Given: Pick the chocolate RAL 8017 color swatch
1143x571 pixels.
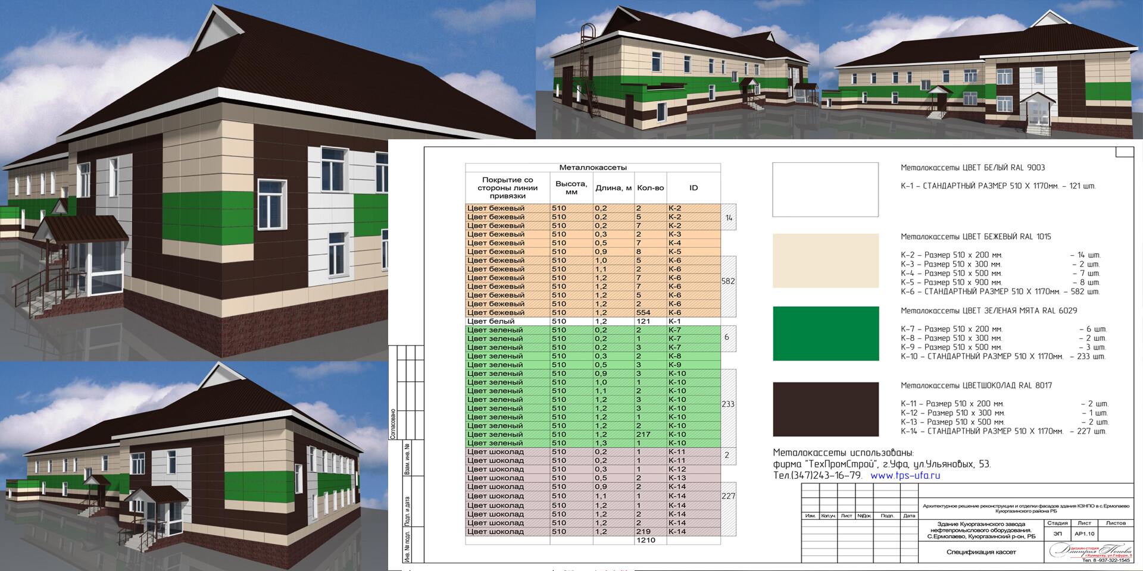Looking at the screenshot, I should 825,409.
